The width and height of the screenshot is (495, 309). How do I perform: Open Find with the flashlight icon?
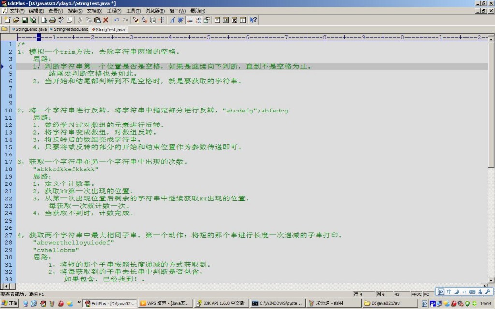coord(136,20)
